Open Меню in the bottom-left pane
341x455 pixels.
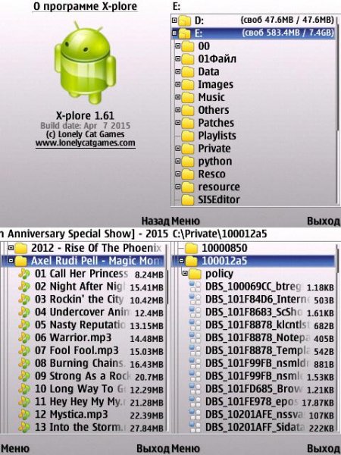coord(15,449)
